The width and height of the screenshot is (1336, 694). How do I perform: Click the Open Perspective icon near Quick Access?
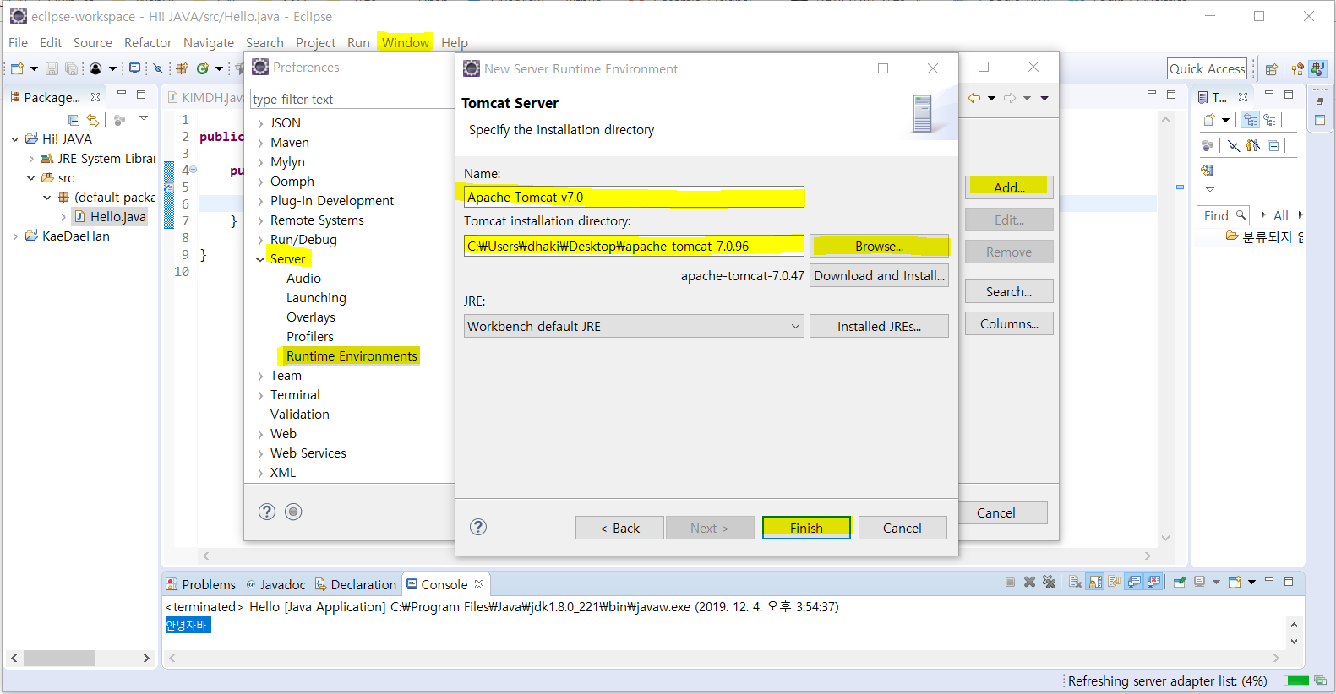pyautogui.click(x=1271, y=69)
